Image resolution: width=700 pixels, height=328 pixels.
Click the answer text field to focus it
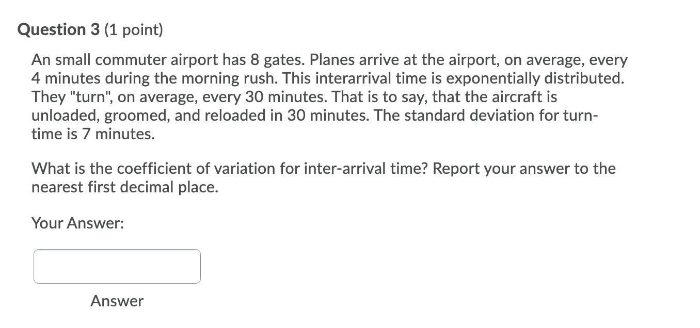coord(116,266)
